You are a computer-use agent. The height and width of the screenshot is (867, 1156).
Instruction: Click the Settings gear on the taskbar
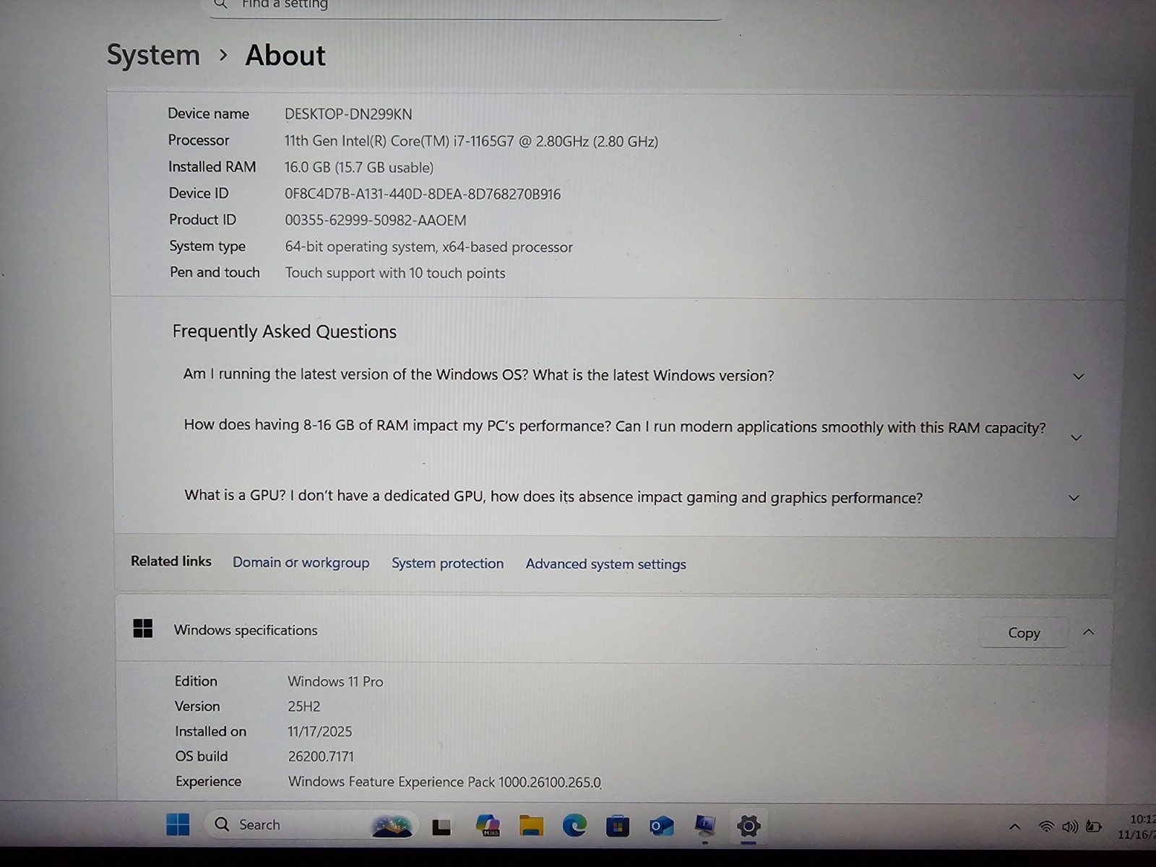749,826
